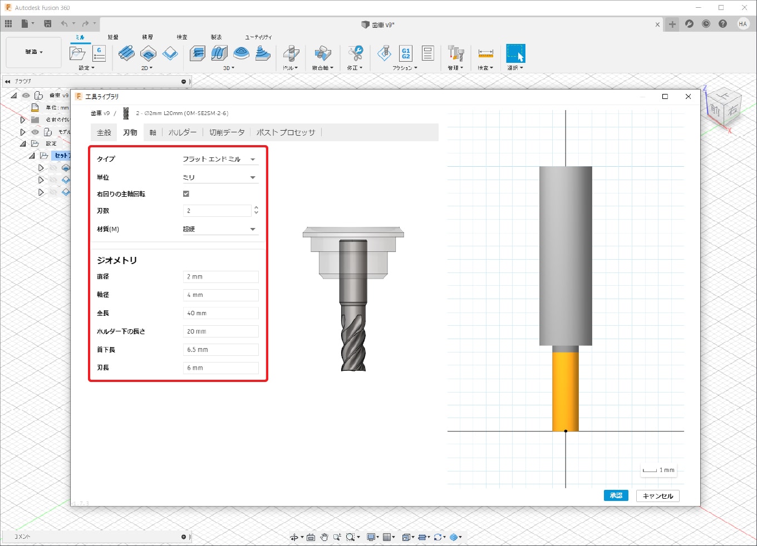This screenshot has height=546, width=757.
Task: Toggle visibility eye for モデル node
Action: (x=35, y=132)
